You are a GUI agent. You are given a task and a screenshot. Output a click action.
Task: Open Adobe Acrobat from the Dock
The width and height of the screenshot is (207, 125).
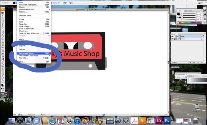point(134,120)
